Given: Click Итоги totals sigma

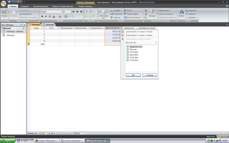Looking at the screenshot, I should pyautogui.click(x=128, y=10).
